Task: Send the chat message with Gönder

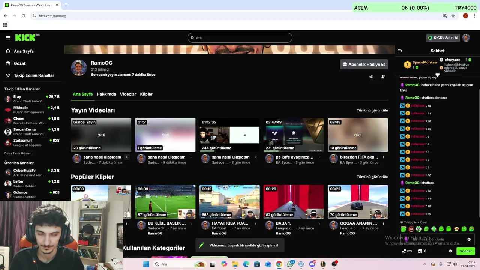Action: click(x=465, y=251)
